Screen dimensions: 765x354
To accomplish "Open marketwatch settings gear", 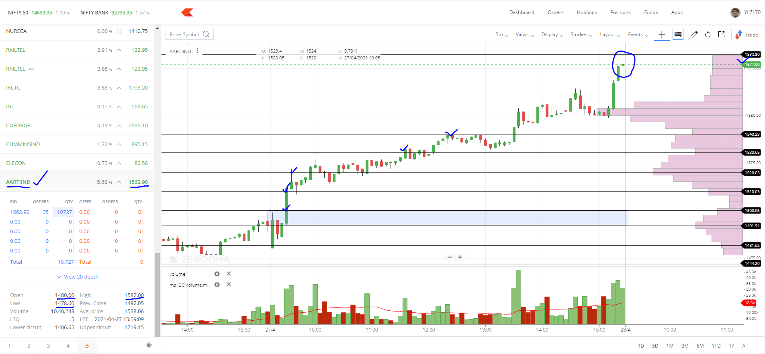I will click(149, 345).
